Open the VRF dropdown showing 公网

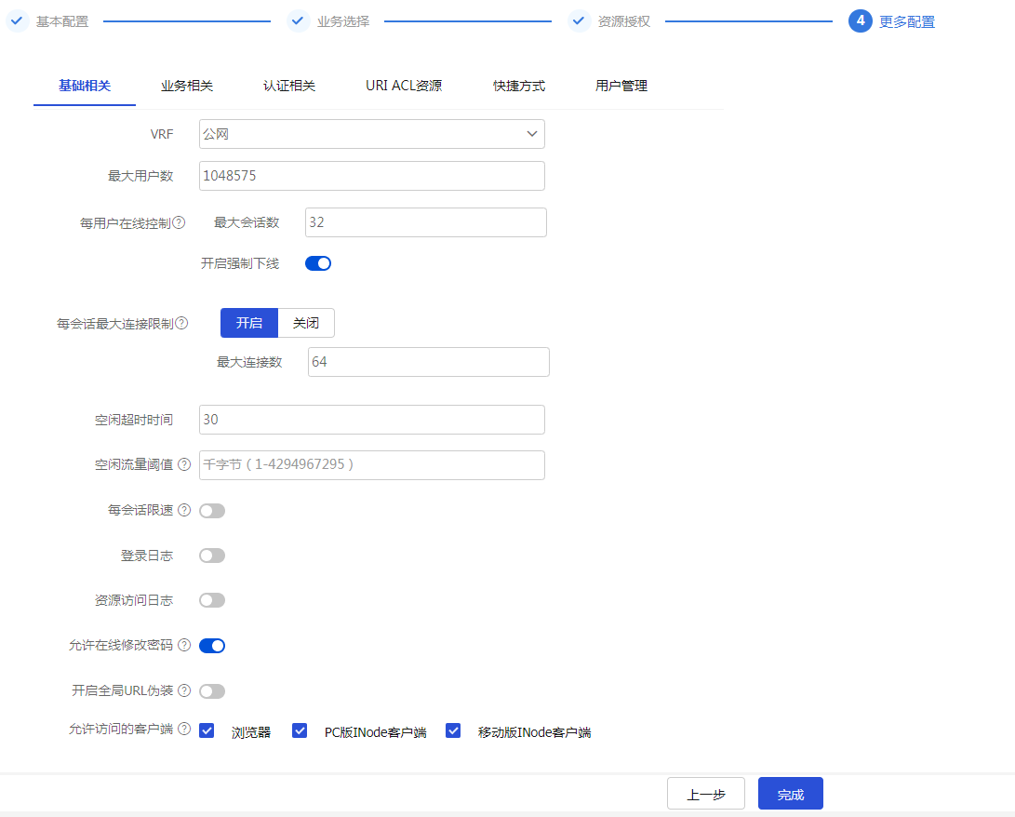pos(371,134)
